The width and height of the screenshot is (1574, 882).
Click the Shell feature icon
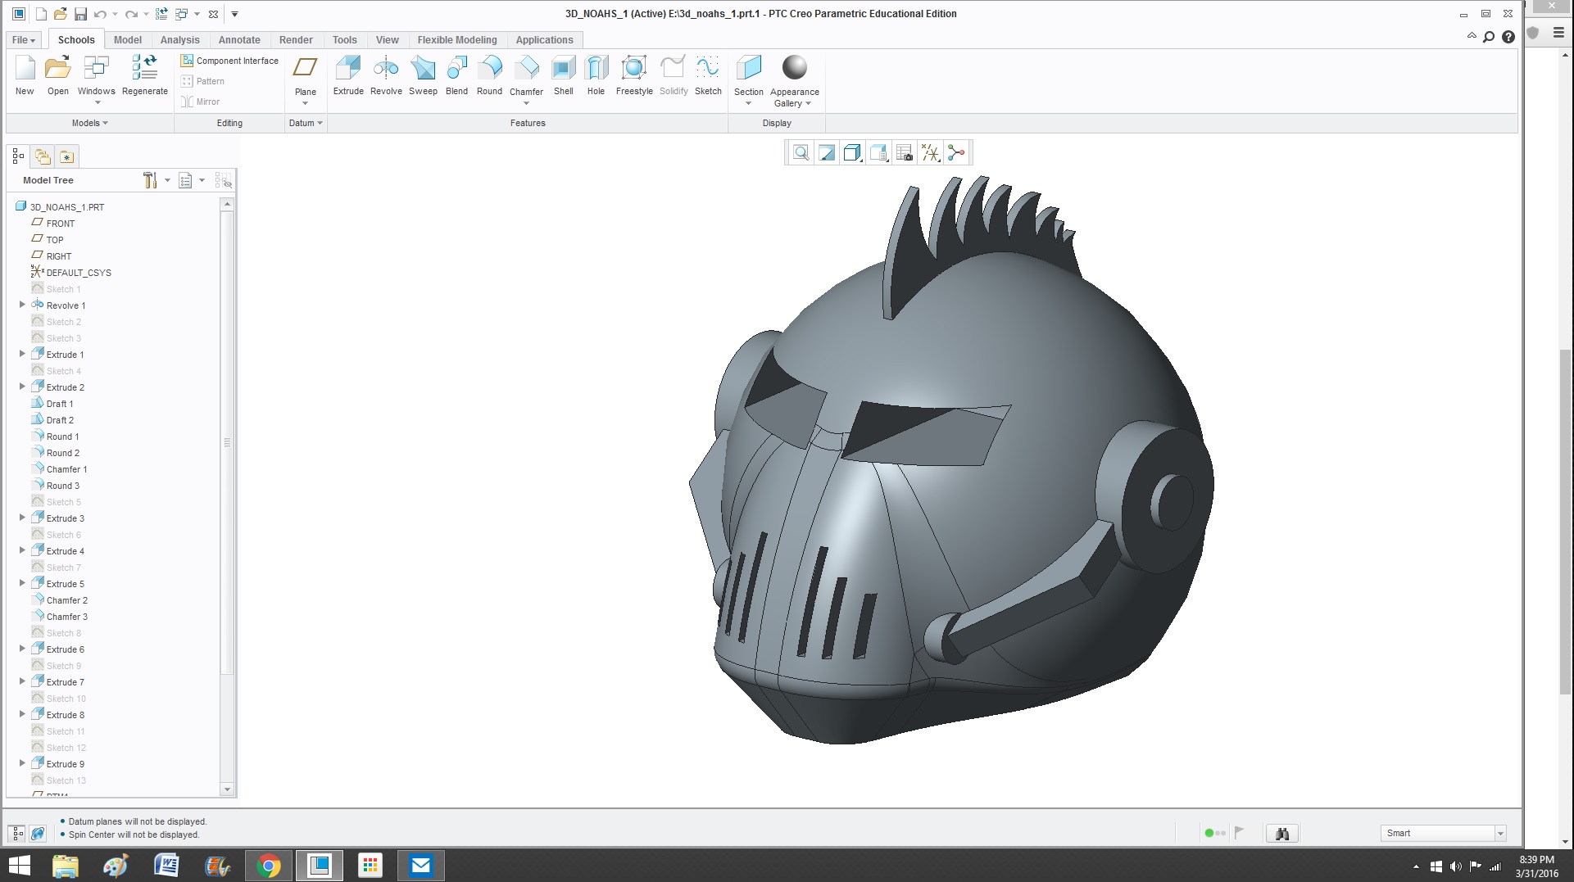pos(563,75)
